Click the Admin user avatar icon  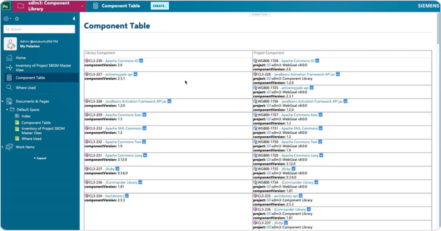tap(10, 44)
